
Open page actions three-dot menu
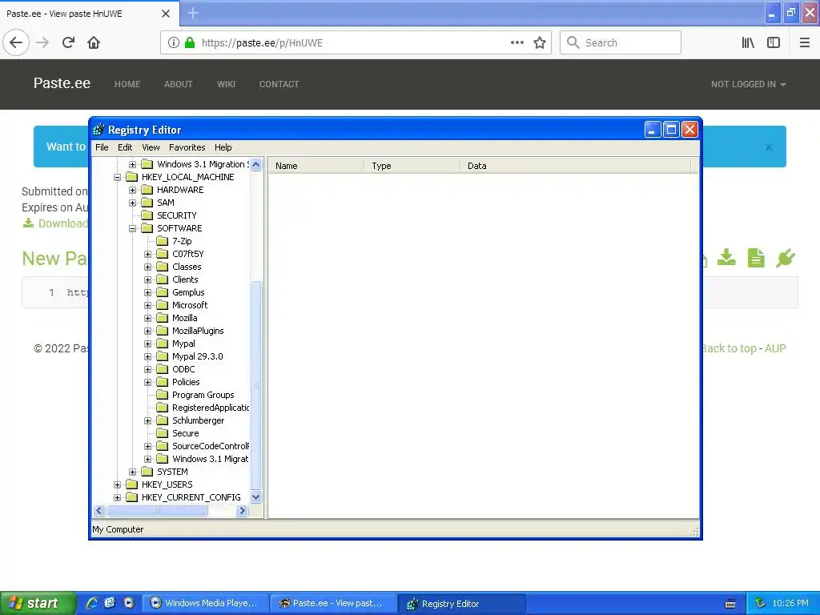click(517, 42)
